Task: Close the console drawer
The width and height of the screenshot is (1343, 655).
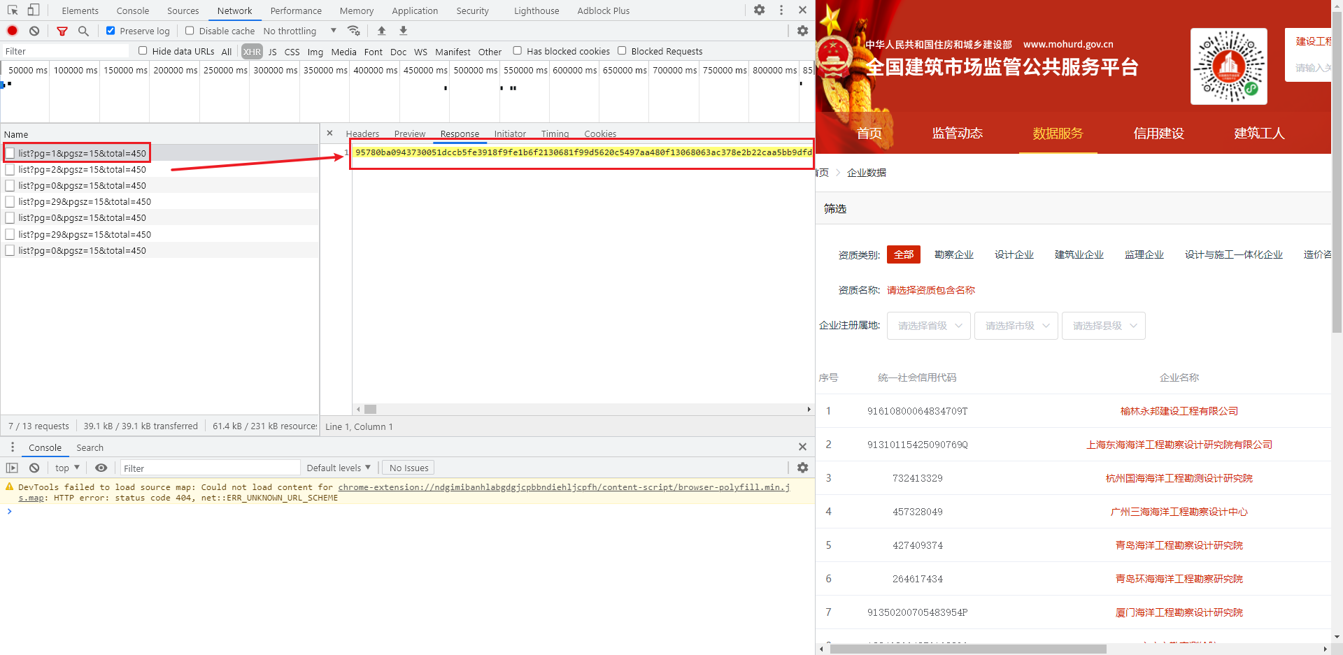Action: (802, 447)
